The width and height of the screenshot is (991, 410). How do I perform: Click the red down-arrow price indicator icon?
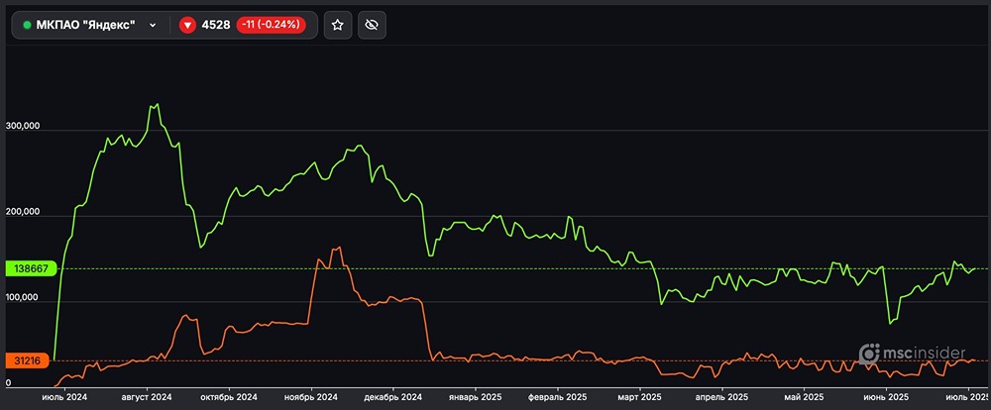click(x=187, y=25)
